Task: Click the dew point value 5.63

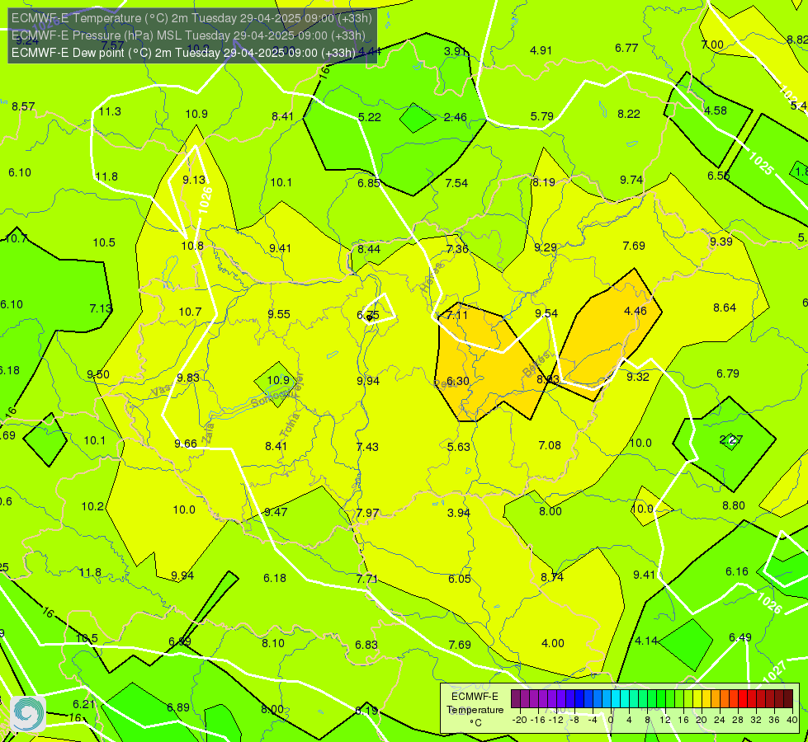Action: click(x=459, y=447)
